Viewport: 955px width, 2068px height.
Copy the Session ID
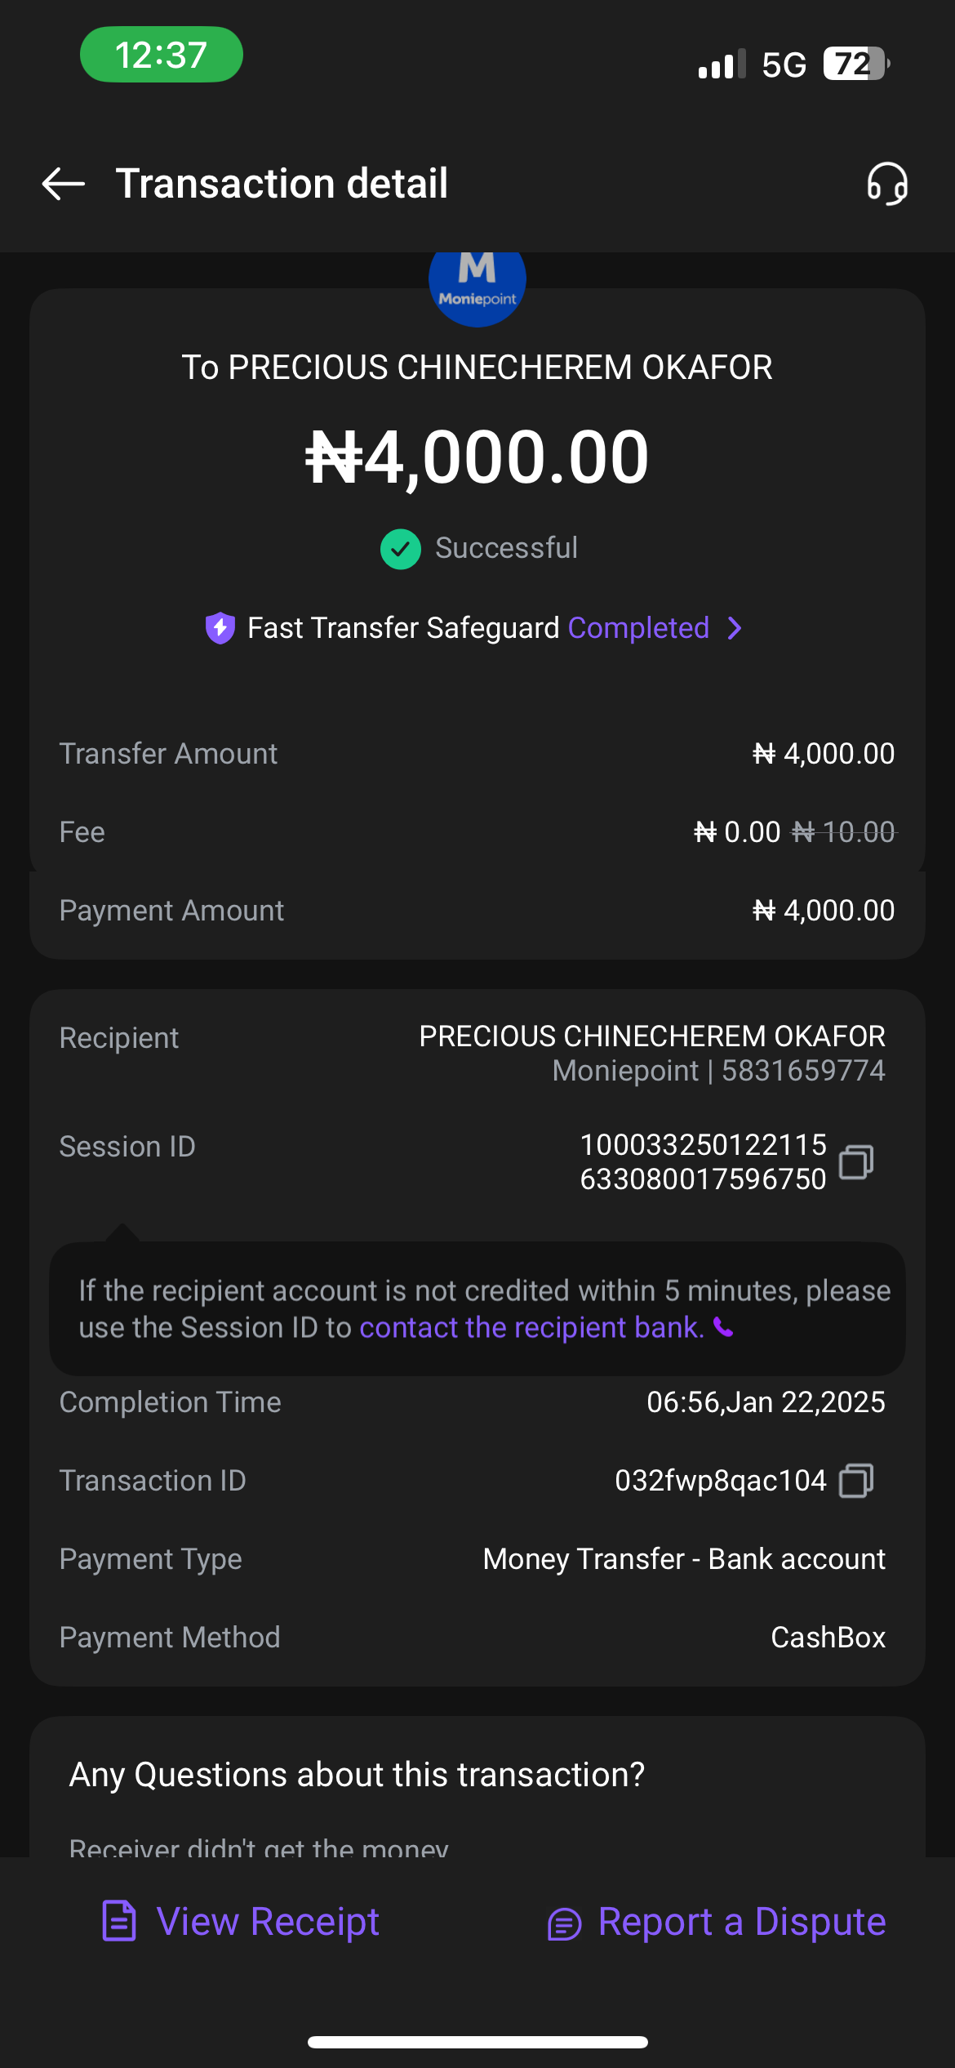(856, 1161)
